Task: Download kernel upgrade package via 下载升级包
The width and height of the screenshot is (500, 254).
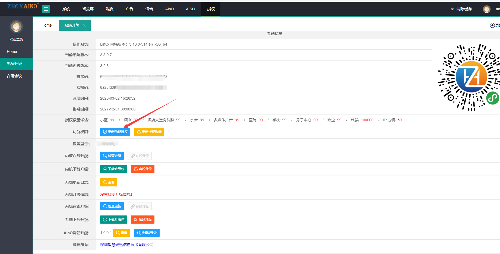Action: click(x=113, y=169)
